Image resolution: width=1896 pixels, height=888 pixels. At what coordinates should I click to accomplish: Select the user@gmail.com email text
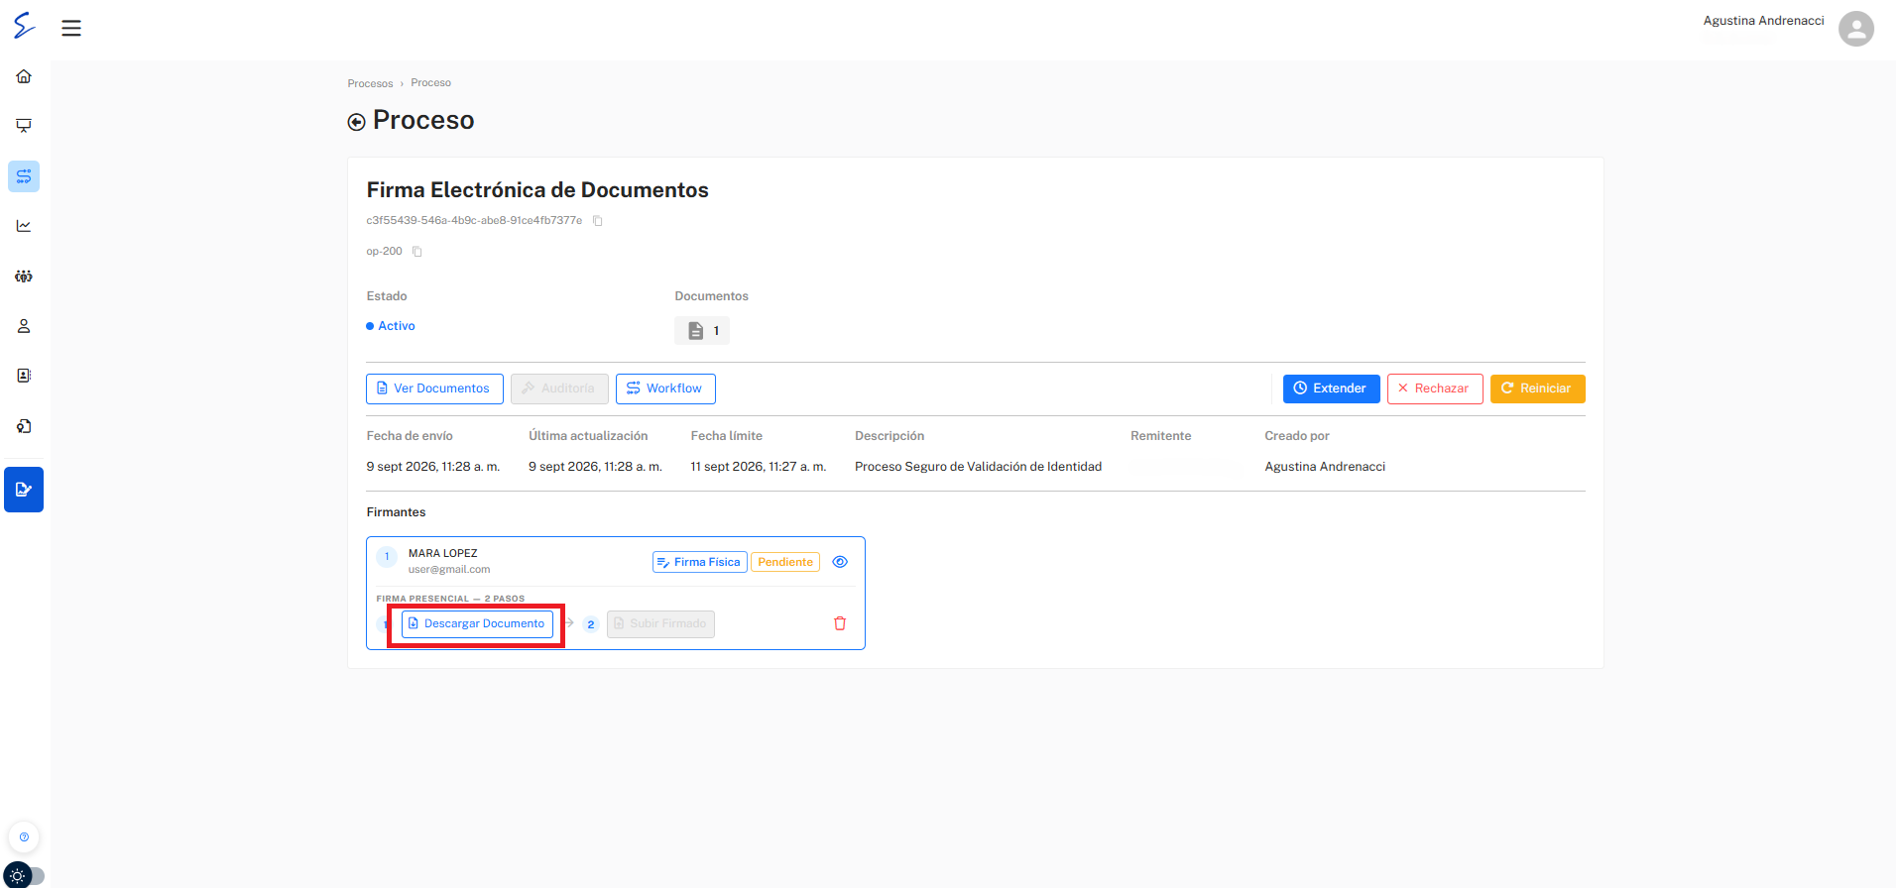click(x=449, y=570)
